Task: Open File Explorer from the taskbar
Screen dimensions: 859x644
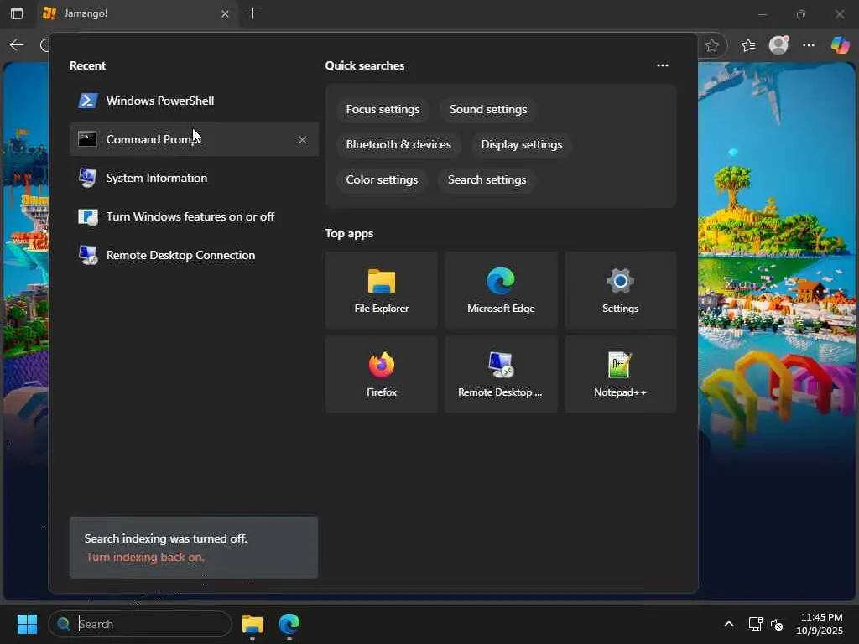Action: [x=252, y=624]
